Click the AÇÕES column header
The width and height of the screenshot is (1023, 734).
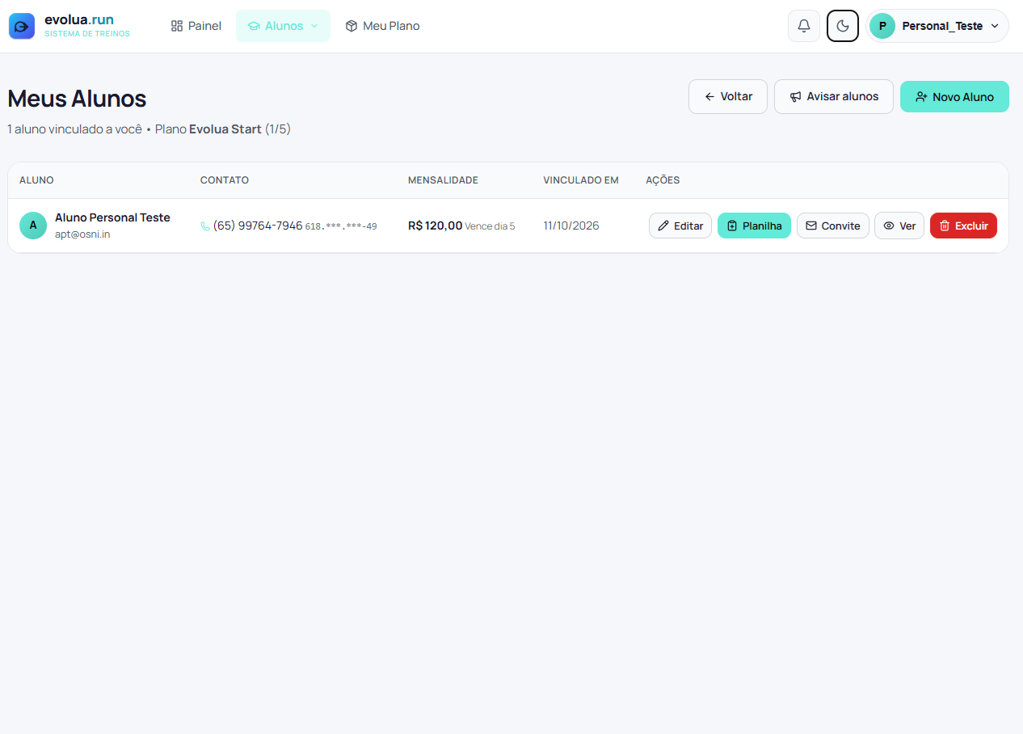click(x=663, y=180)
